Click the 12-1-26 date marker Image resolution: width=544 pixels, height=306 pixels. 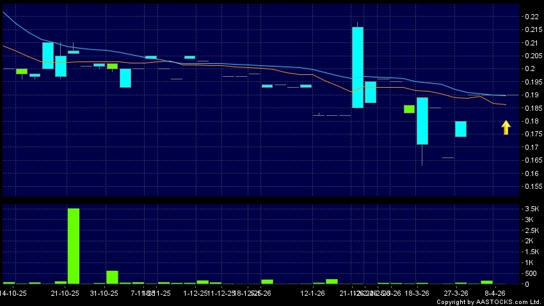point(314,293)
